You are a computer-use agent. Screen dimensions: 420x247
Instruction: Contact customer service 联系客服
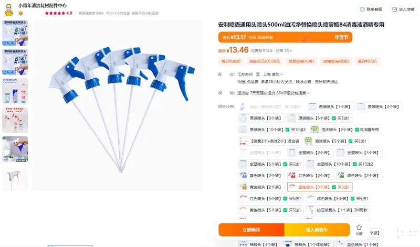tap(371, 9)
